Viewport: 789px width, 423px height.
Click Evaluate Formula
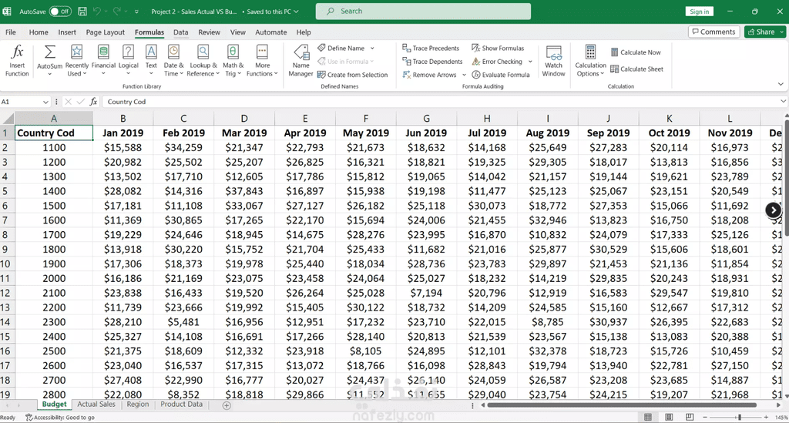[x=501, y=75]
